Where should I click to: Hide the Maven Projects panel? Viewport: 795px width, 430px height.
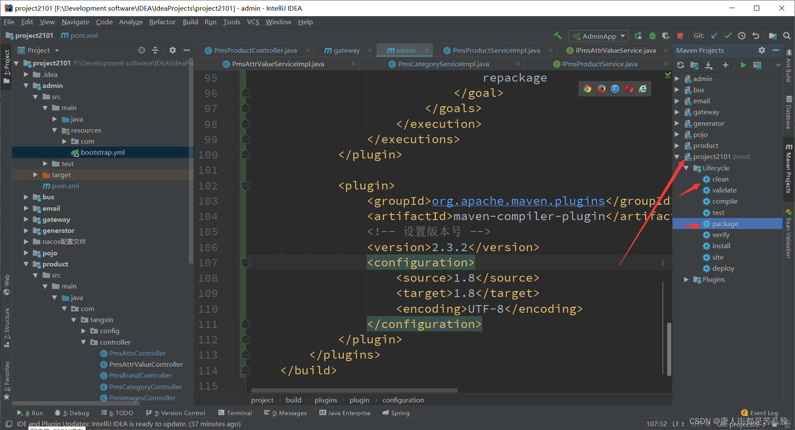(x=776, y=50)
